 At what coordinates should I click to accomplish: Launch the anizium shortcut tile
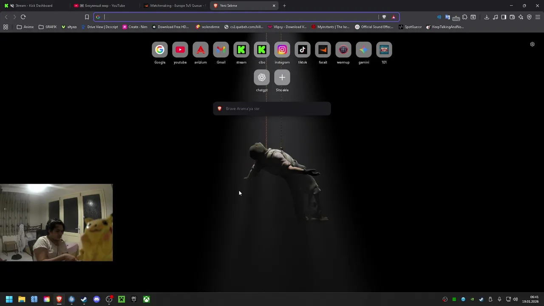click(x=201, y=50)
